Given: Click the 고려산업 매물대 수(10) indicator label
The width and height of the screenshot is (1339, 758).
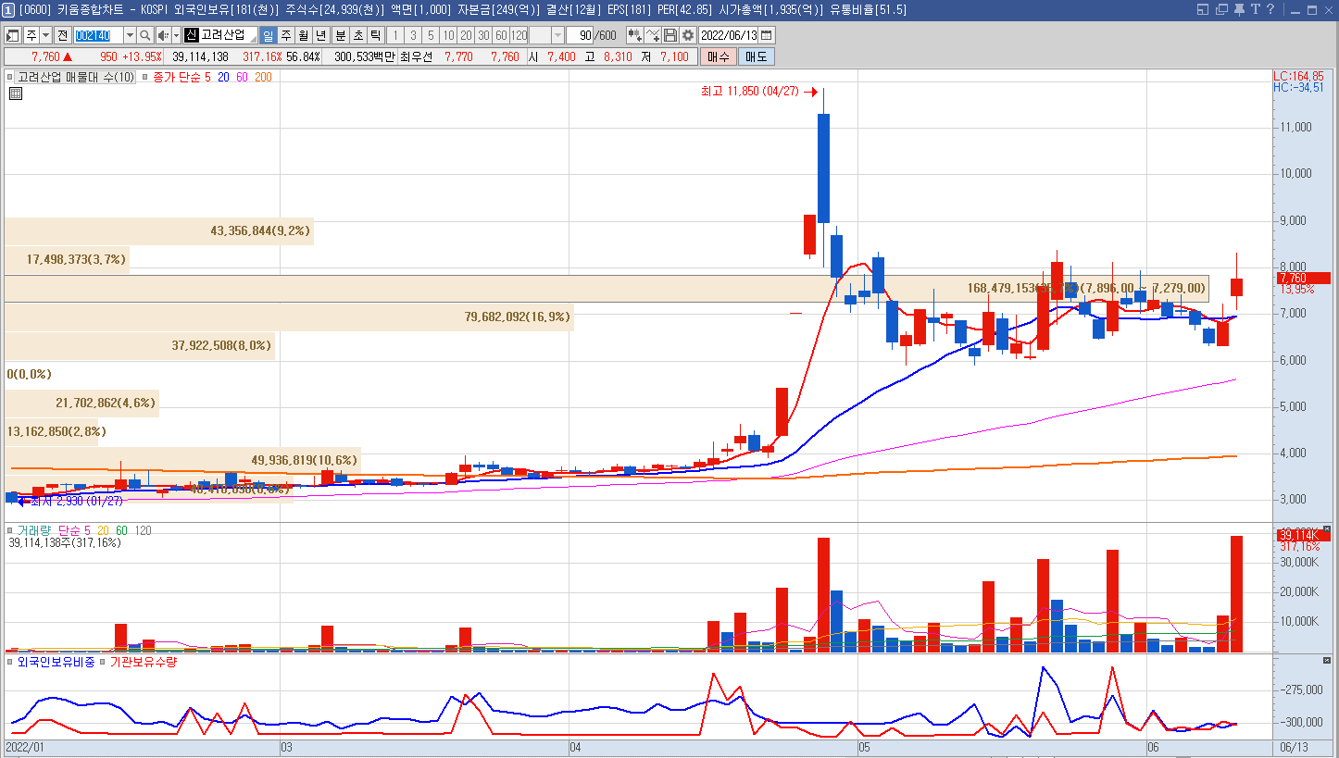Looking at the screenshot, I should tap(76, 77).
